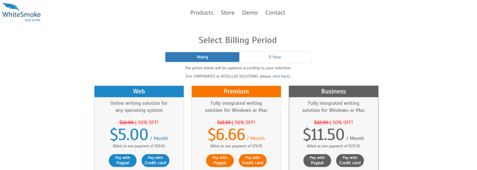Screen dimensions: 477x170
Task: Click the WhiteSmoke feather logo
Action: tap(21, 12)
